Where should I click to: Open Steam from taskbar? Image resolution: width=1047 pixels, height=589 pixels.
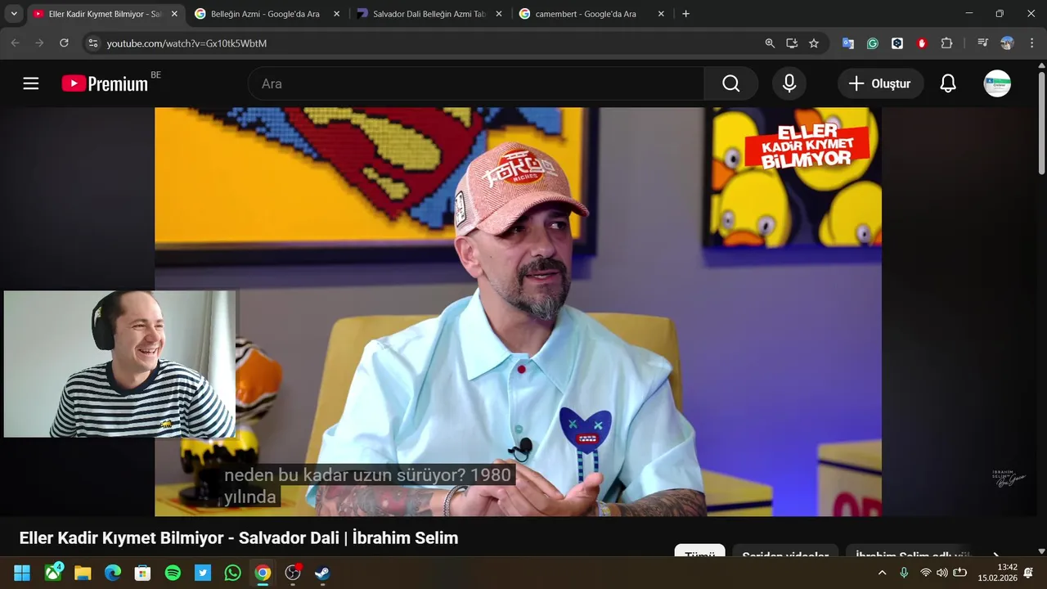pos(322,573)
